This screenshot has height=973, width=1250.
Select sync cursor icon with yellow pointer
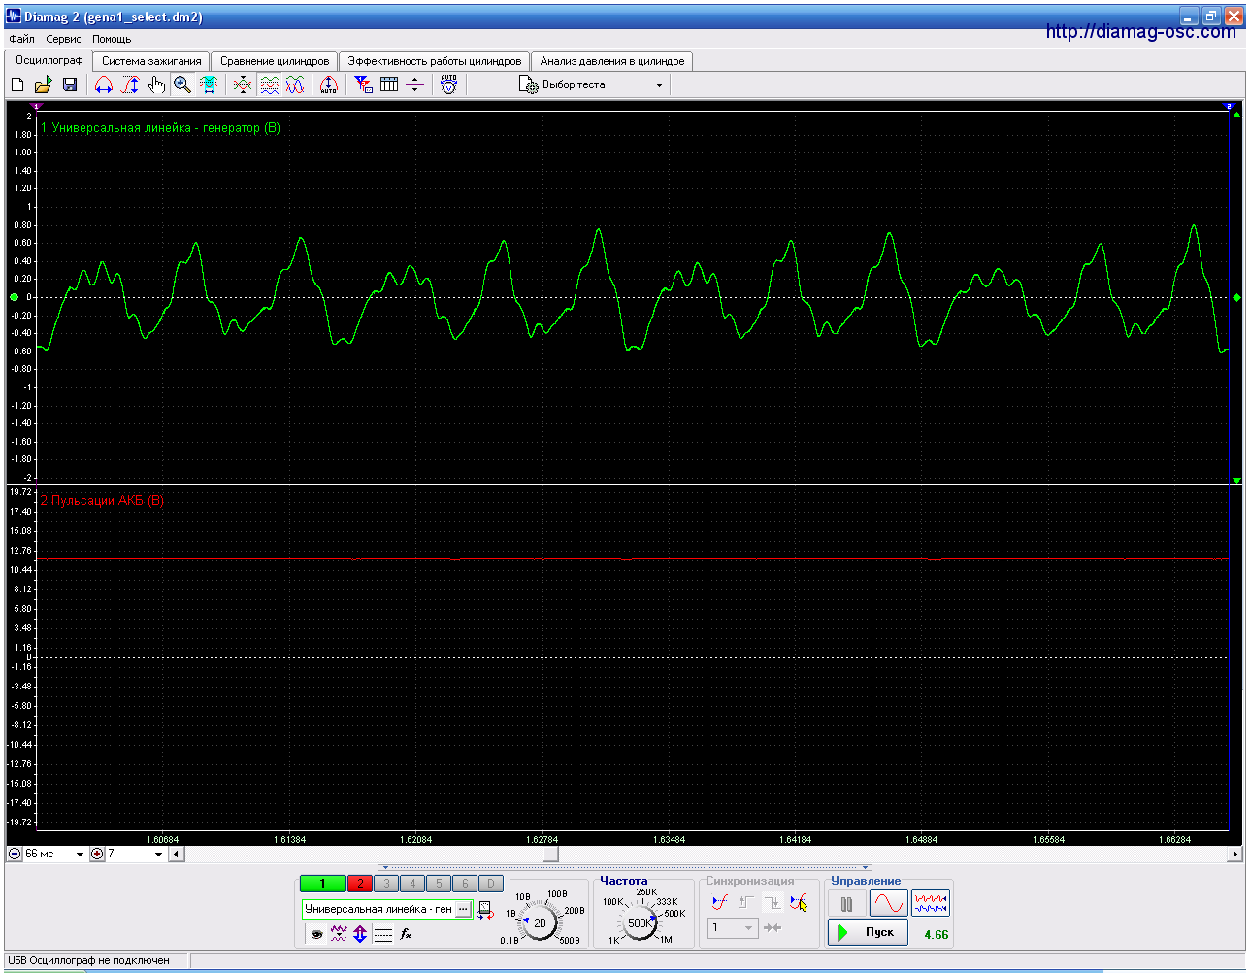click(799, 902)
